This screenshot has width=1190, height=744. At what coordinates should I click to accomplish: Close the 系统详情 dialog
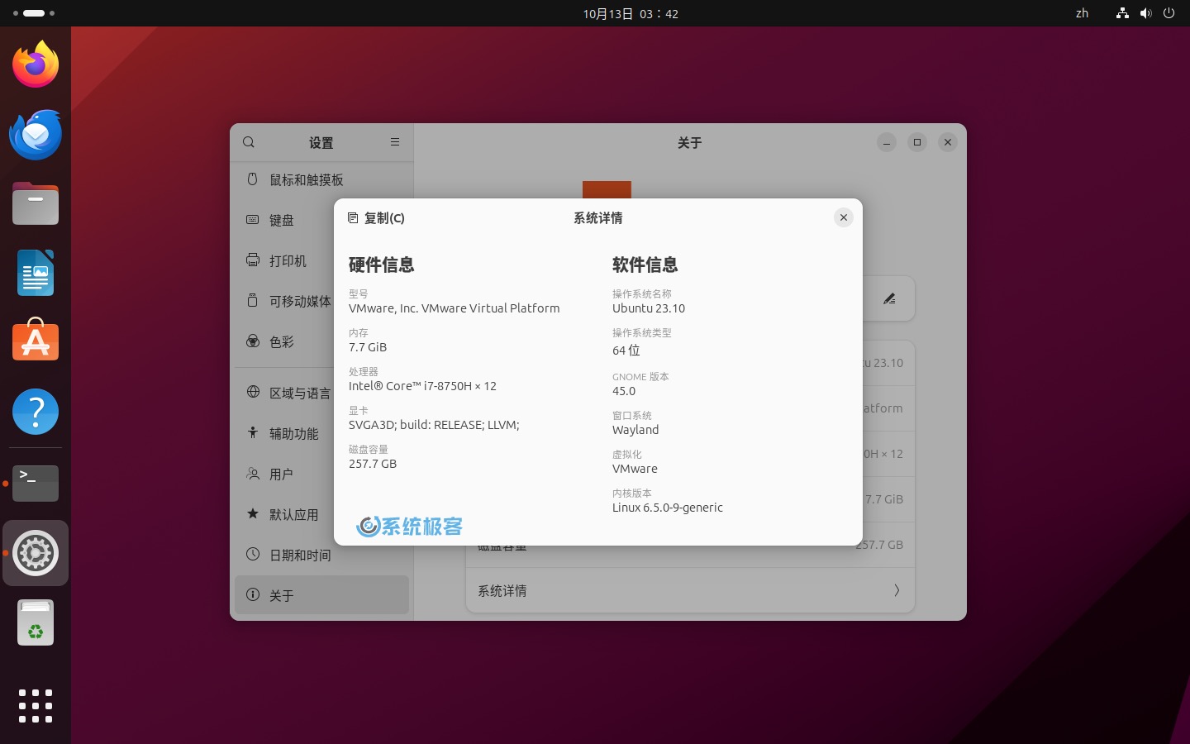tap(843, 217)
